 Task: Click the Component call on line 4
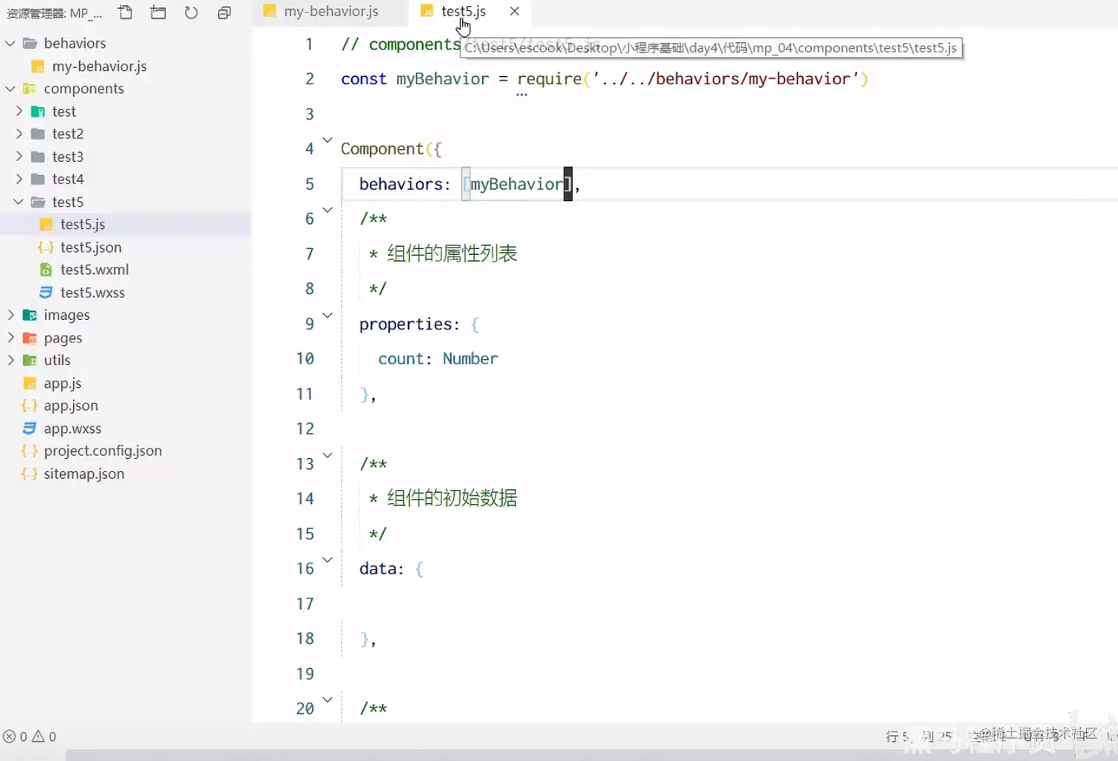point(382,149)
